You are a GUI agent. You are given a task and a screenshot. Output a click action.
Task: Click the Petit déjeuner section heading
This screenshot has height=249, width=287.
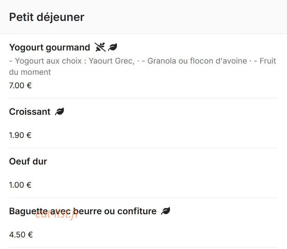(47, 17)
